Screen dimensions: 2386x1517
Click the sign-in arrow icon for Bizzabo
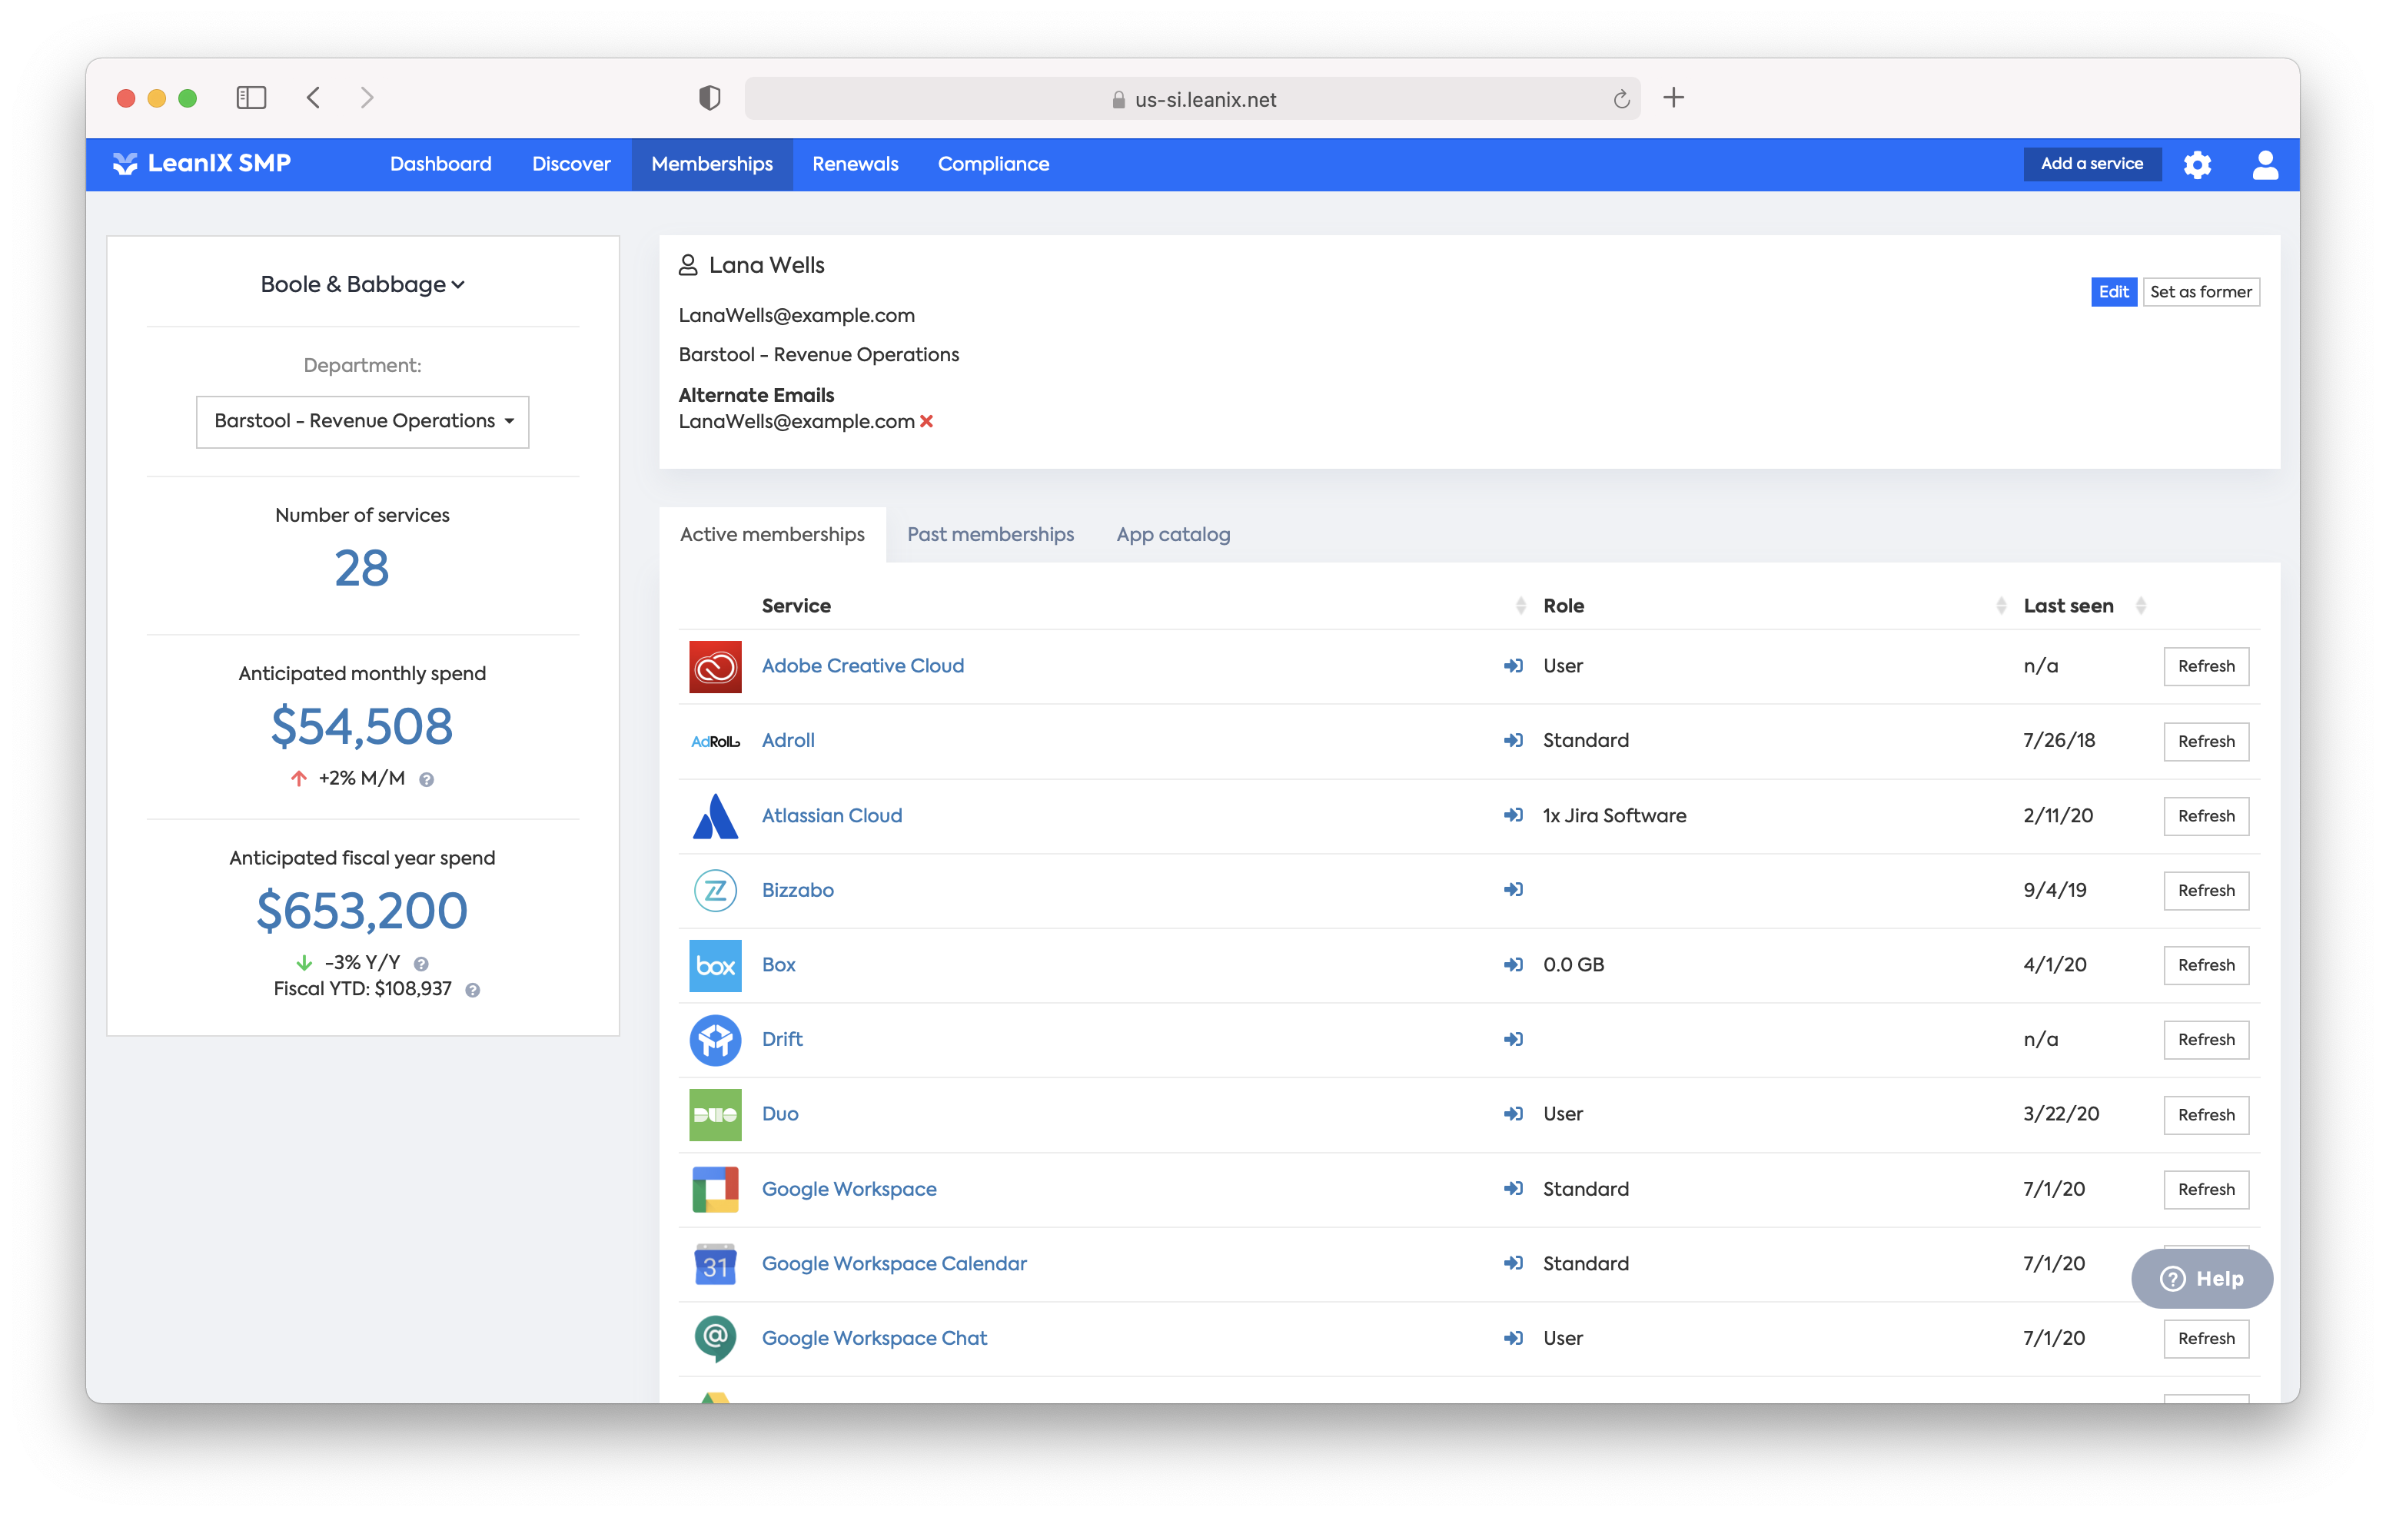[x=1512, y=890]
